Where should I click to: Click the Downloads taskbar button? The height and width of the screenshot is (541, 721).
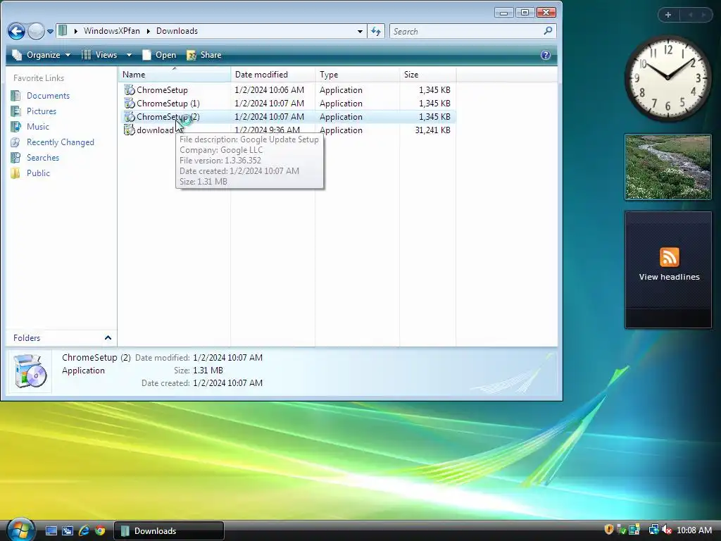tap(169, 531)
